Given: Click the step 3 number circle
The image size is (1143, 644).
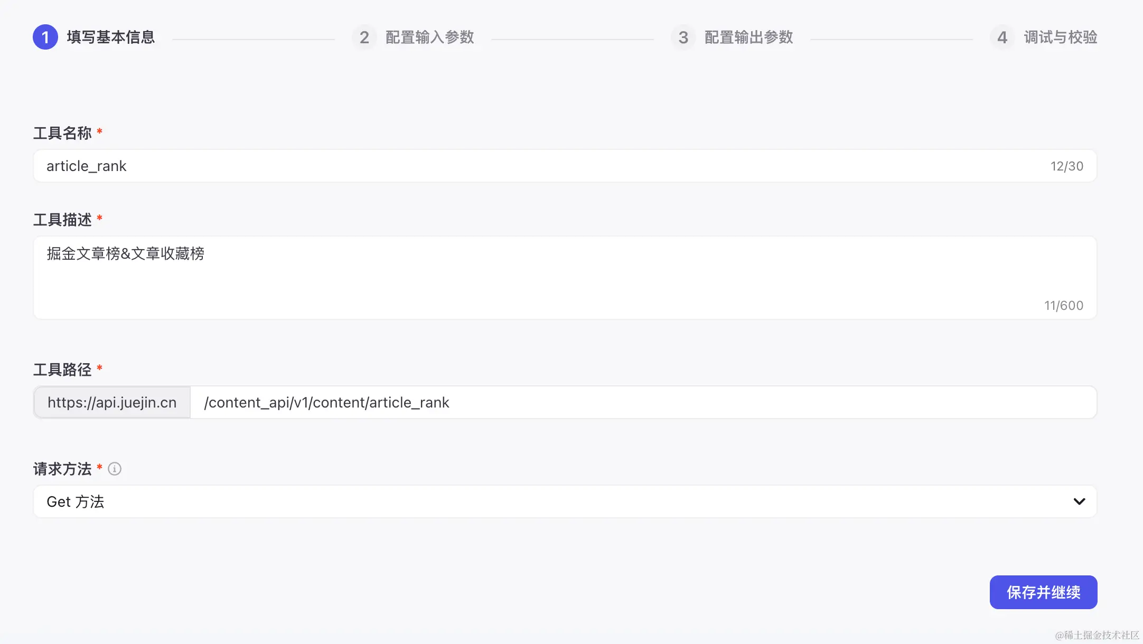Looking at the screenshot, I should point(683,37).
